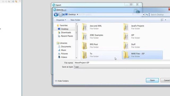Open Downloads in the navigation pane
Viewport: 170px width, 96px height.
tap(64, 33)
